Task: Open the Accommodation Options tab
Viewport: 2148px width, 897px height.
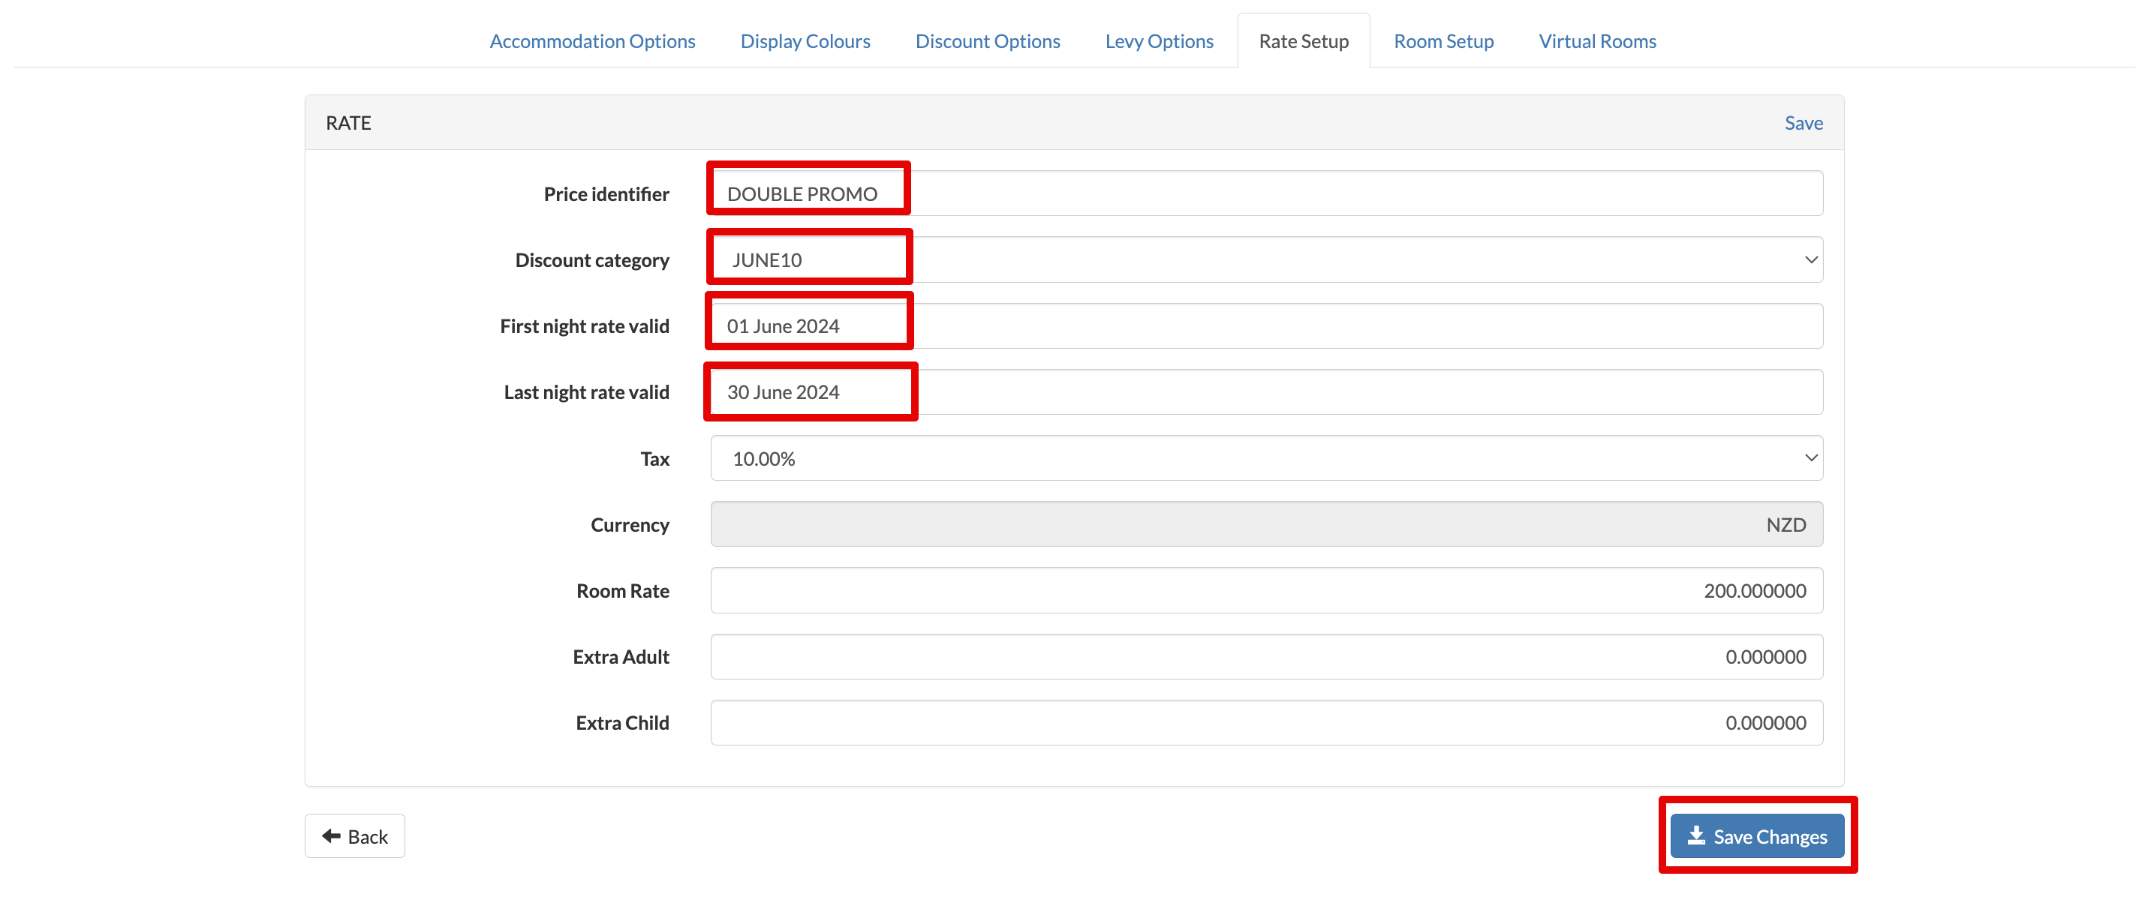Action: [592, 40]
